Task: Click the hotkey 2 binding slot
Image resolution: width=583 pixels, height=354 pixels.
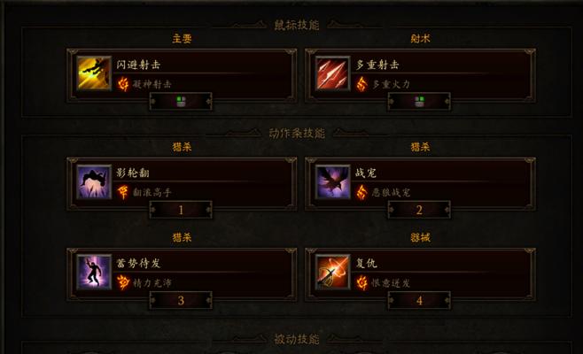Action: pyautogui.click(x=419, y=210)
